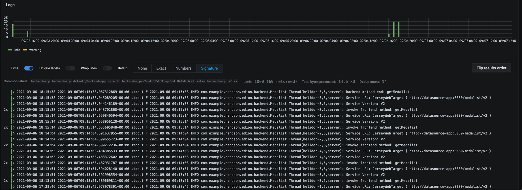Open the Logs panel title menu
The height and width of the screenshot is (190, 522).
(10, 5)
